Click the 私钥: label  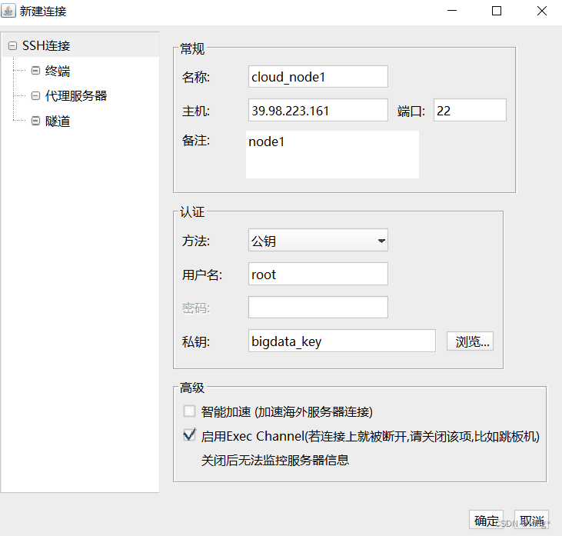click(196, 341)
